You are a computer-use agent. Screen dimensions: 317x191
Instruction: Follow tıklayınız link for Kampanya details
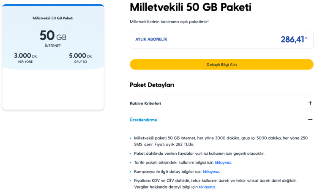click(x=211, y=172)
